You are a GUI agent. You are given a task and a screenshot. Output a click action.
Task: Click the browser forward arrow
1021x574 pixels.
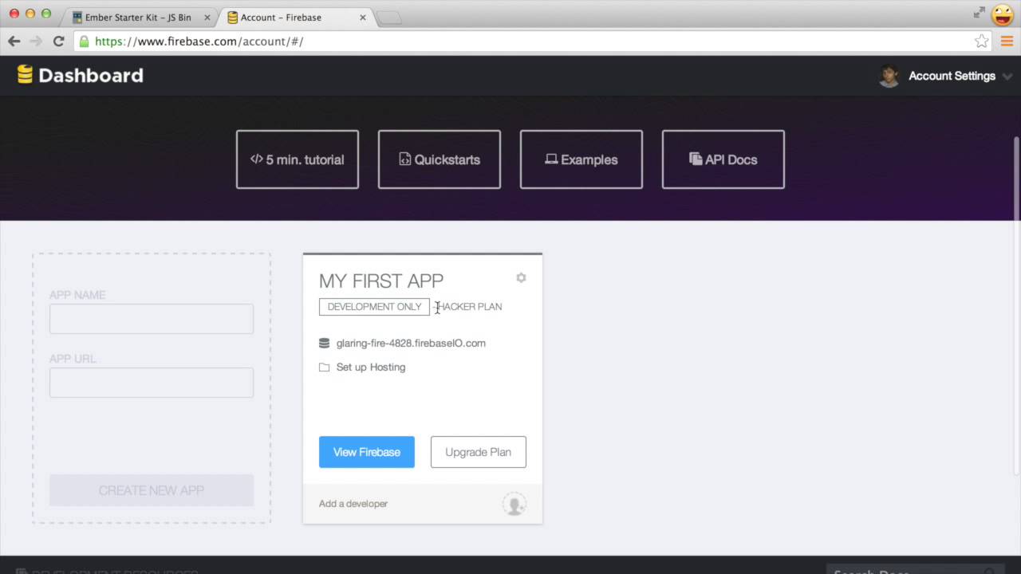(x=36, y=41)
